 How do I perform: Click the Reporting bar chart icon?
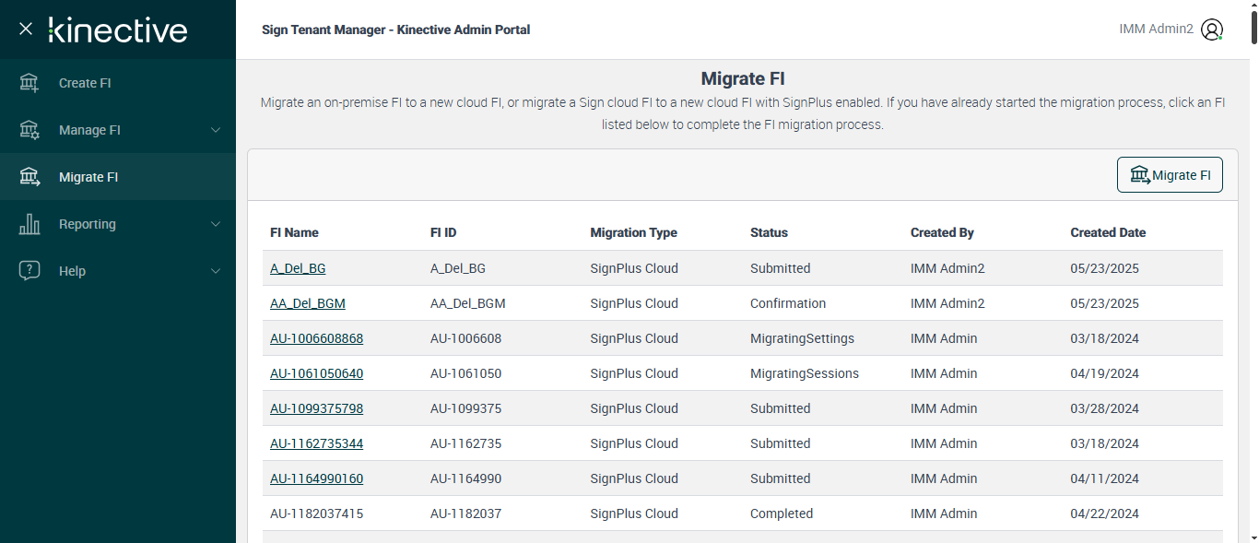pos(29,224)
